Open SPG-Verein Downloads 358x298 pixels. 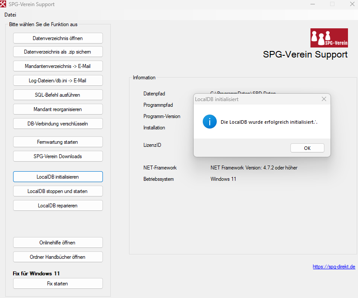(58, 156)
